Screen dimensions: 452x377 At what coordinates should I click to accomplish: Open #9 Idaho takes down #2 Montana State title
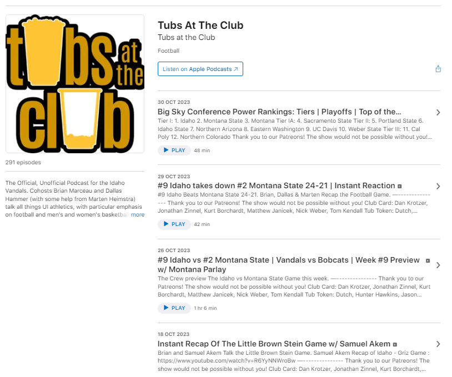[276, 185]
